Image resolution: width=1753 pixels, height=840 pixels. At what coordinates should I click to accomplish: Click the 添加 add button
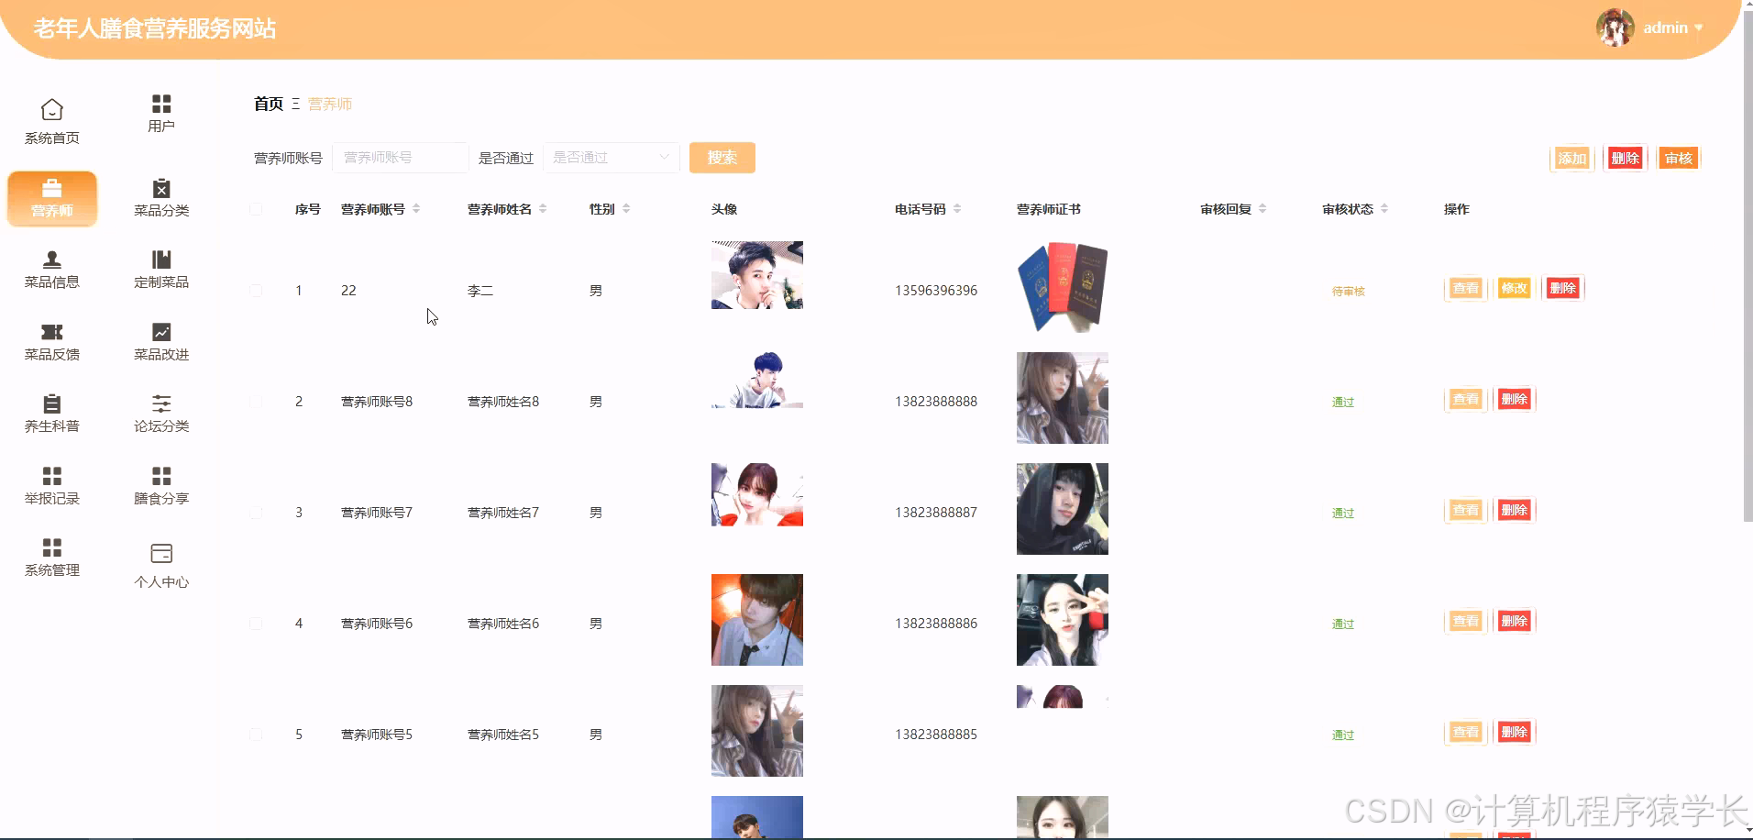[x=1572, y=158]
